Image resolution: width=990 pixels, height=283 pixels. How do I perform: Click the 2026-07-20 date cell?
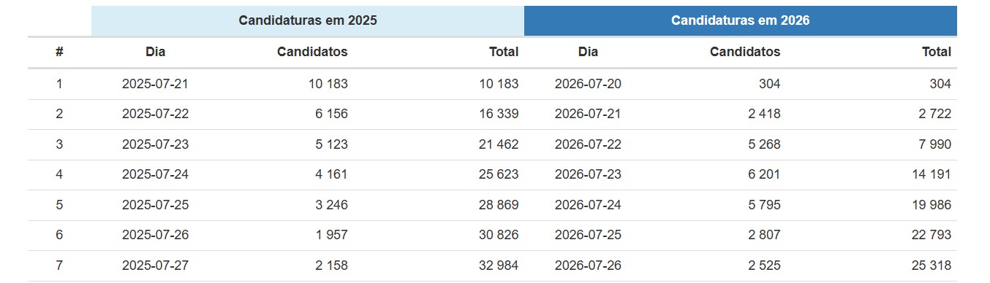[588, 84]
